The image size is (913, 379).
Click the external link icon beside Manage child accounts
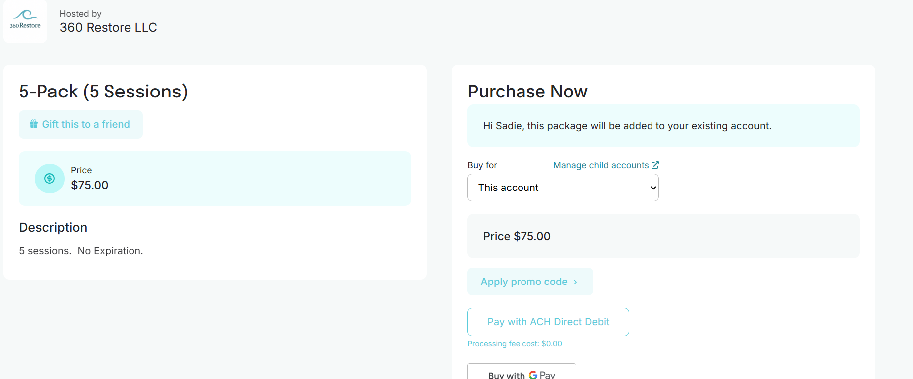click(x=655, y=165)
